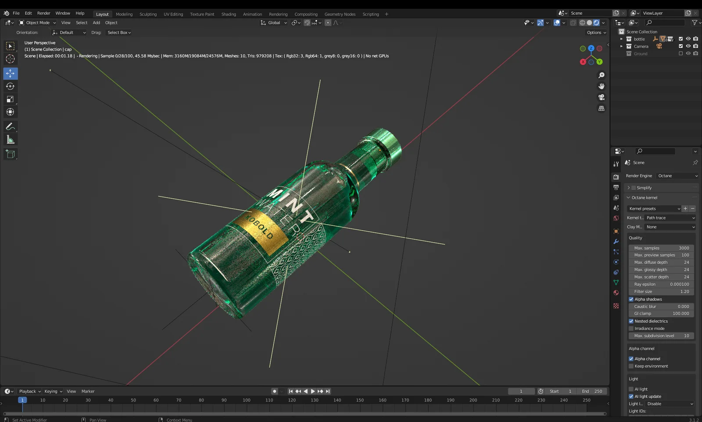The height and width of the screenshot is (422, 702).
Task: Zoom the viewport with the magnifier icon
Action: [602, 75]
